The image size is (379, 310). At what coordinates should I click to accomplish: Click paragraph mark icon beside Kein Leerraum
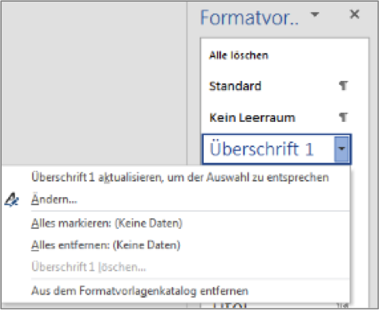[343, 118]
